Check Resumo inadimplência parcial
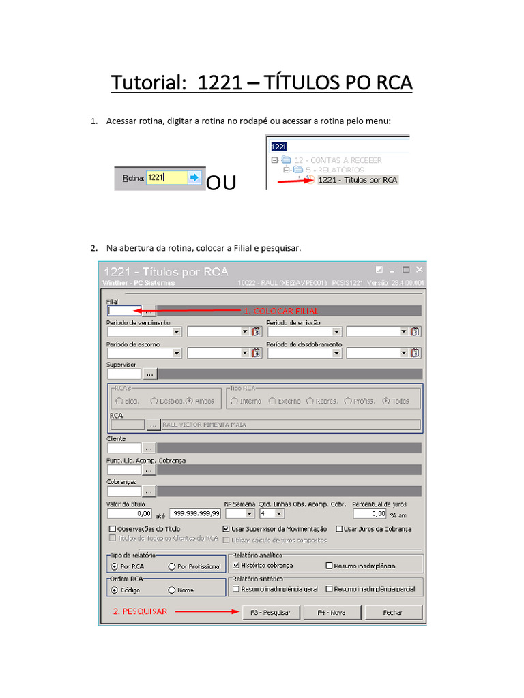The image size is (524, 698). pos(330,589)
